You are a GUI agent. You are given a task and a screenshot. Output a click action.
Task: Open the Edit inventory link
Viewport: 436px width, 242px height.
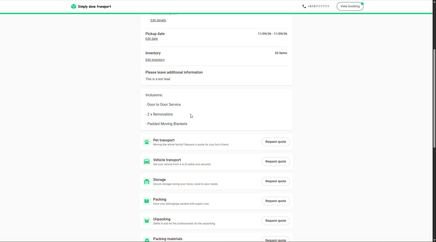point(155,60)
